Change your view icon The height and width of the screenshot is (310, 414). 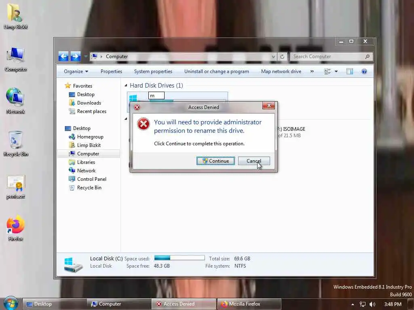(327, 71)
